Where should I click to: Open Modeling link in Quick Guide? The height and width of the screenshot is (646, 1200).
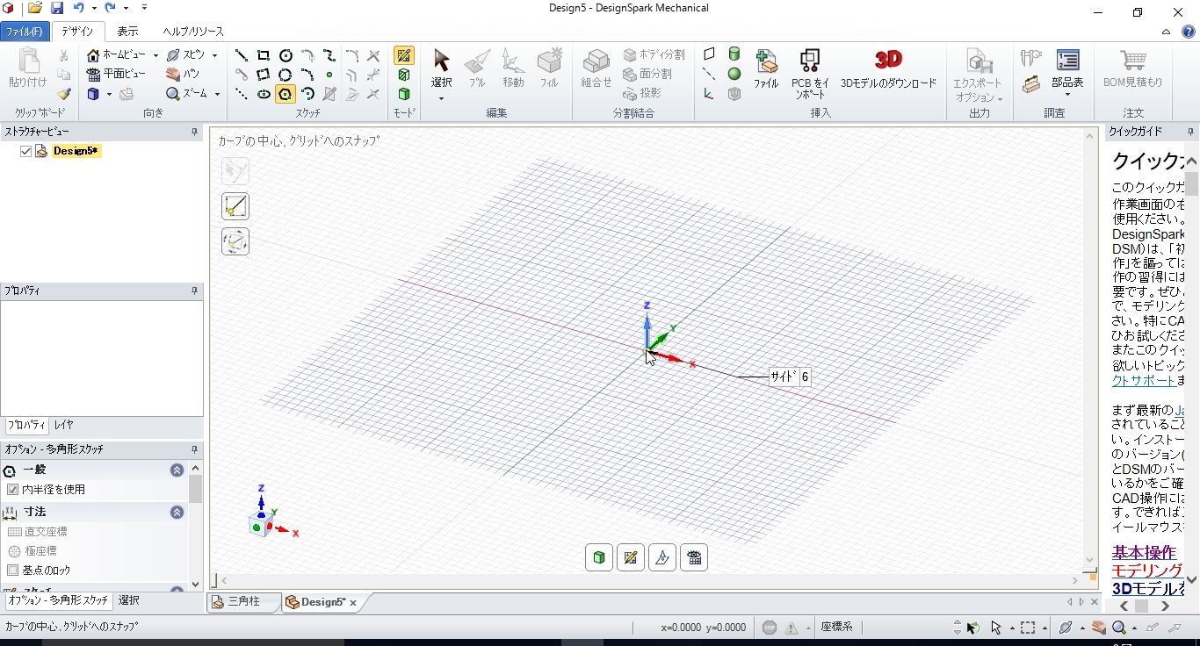[x=1147, y=571]
